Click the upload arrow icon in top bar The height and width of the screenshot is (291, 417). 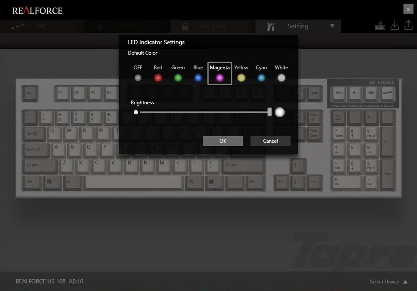click(408, 25)
